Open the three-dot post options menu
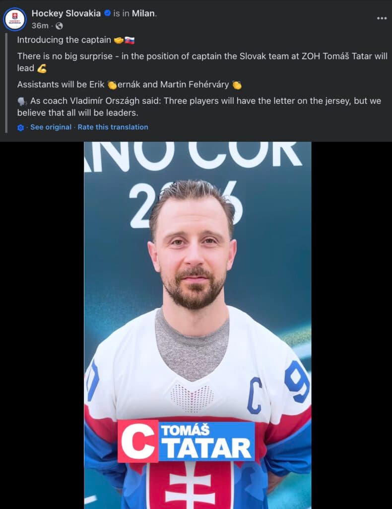Image resolution: width=392 pixels, height=509 pixels. [382, 18]
